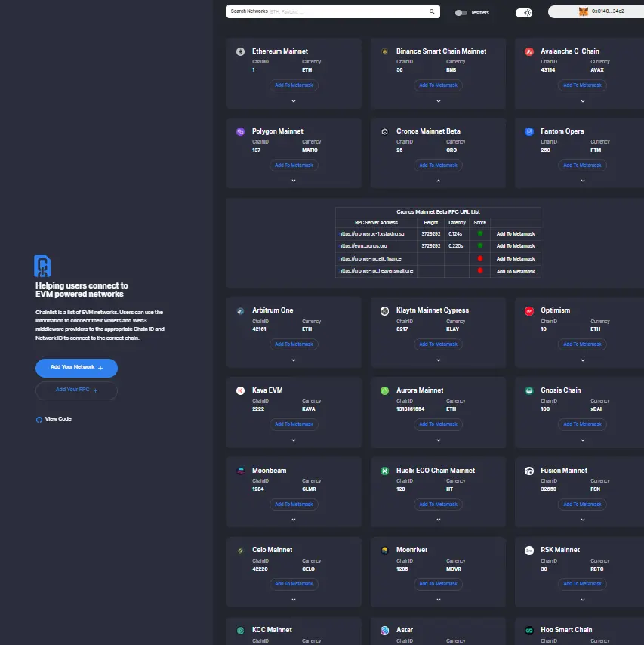Click the Latency column header
This screenshot has width=644, height=645.
coord(457,223)
